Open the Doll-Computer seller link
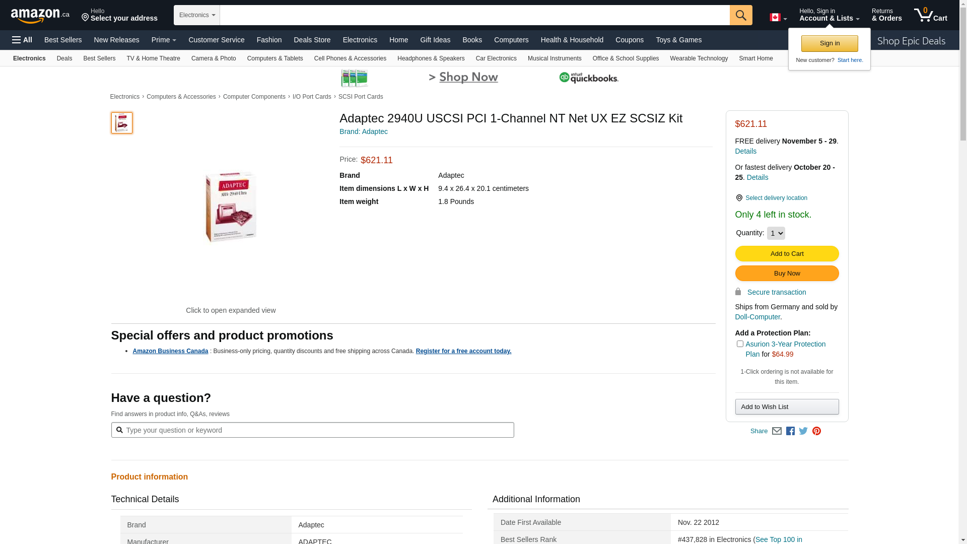Image resolution: width=967 pixels, height=544 pixels. point(757,317)
